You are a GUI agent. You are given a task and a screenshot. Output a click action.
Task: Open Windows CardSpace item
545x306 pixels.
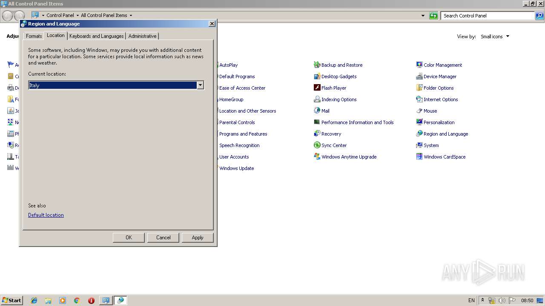coord(441,157)
